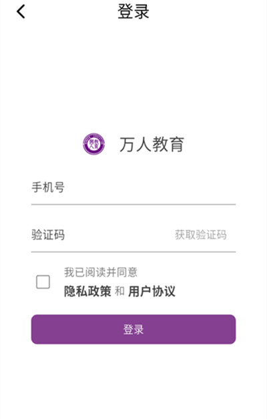Return to previous screen via back chevron

(21, 12)
